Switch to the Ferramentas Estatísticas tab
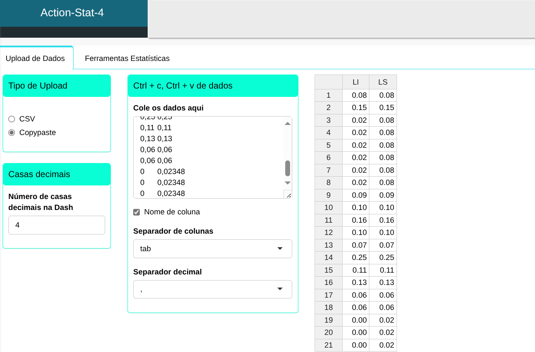 (x=127, y=58)
